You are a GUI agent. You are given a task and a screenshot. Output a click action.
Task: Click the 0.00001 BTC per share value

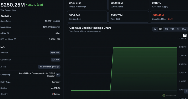coord(55,39)
